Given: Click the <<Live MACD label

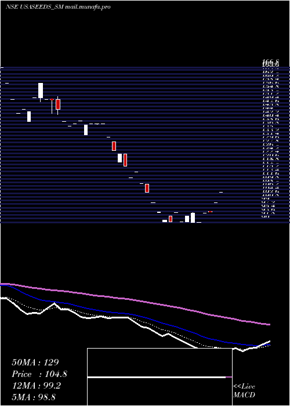Looking at the screenshot, I should (244, 391).
